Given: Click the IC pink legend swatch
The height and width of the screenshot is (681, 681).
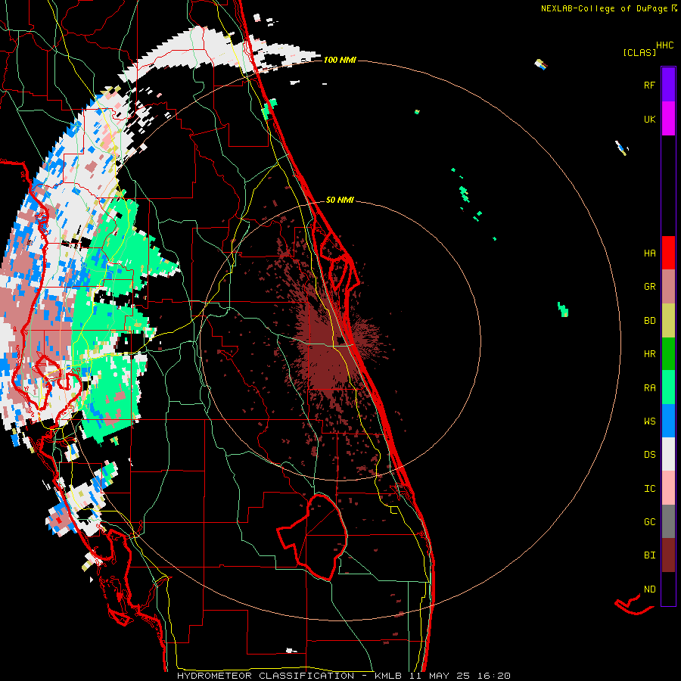Looking at the screenshot, I should click(x=668, y=488).
